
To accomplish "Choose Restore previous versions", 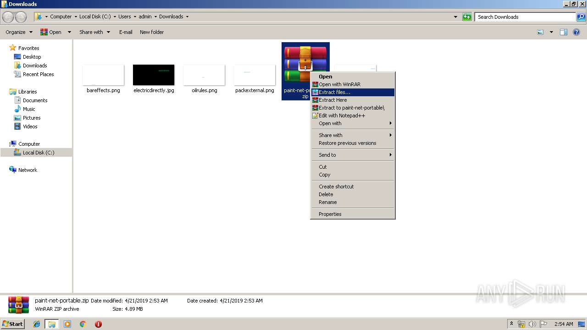I will (353, 143).
